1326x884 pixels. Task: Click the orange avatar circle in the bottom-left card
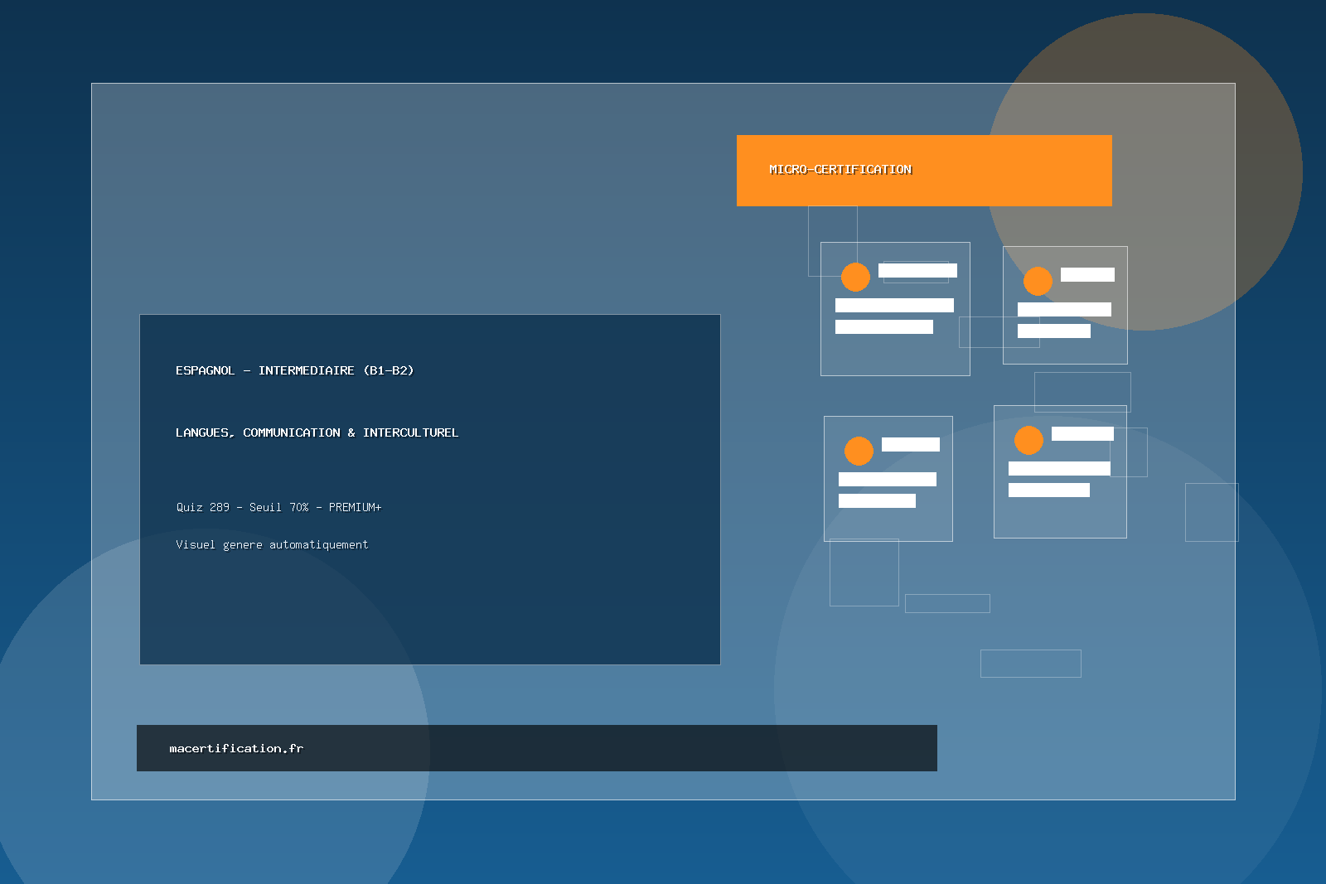tap(859, 451)
